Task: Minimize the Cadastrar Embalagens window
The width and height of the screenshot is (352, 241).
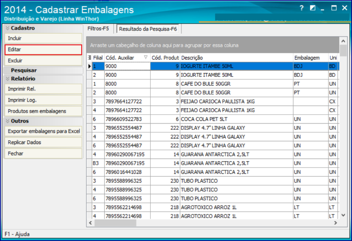Action: click(x=323, y=9)
